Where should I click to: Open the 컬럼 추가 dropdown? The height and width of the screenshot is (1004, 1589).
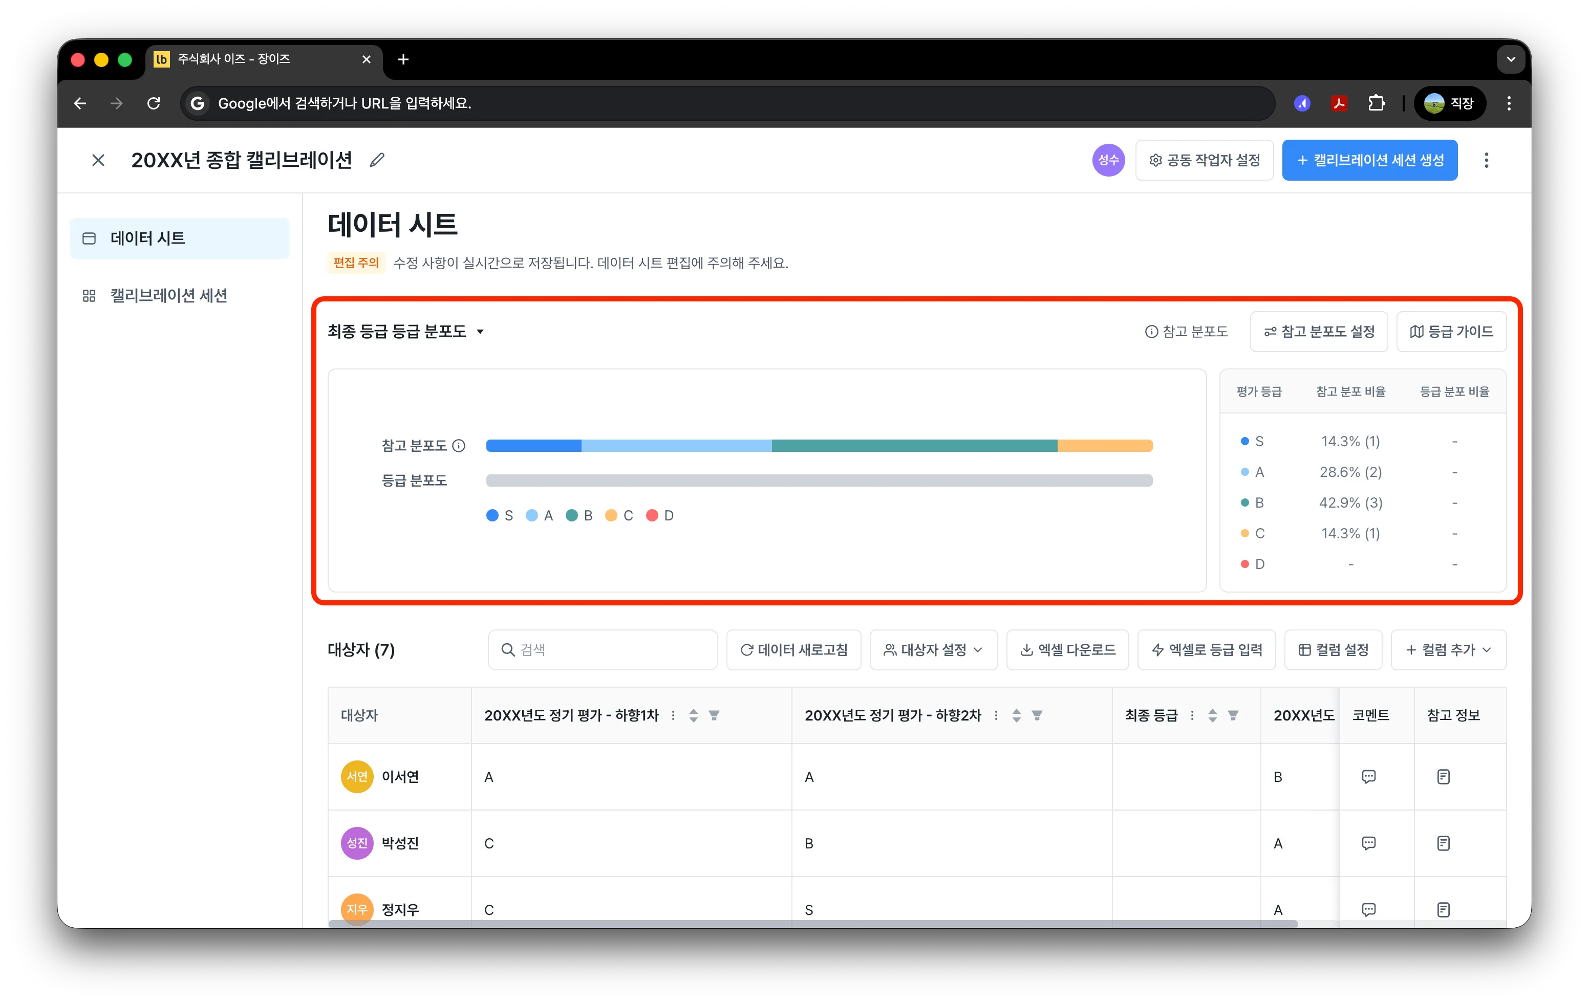coord(1448,650)
